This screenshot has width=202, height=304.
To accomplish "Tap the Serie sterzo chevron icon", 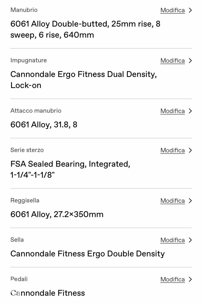I will click(190, 150).
